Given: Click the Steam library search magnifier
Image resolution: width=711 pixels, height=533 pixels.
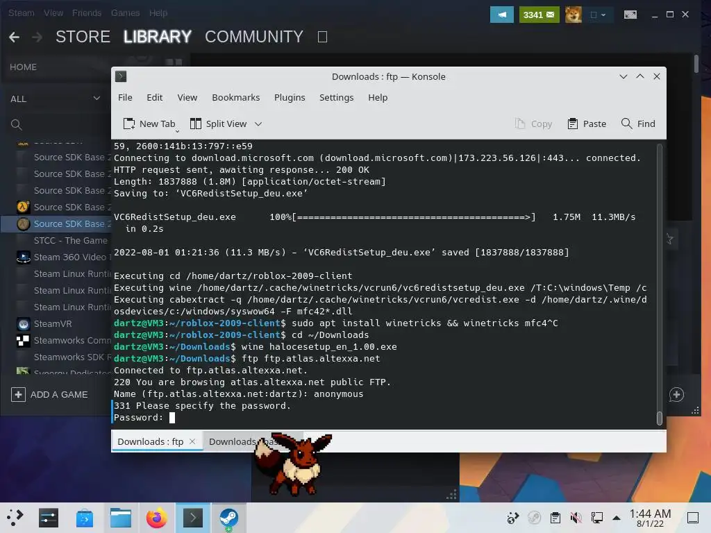Looking at the screenshot, I should pos(17,125).
